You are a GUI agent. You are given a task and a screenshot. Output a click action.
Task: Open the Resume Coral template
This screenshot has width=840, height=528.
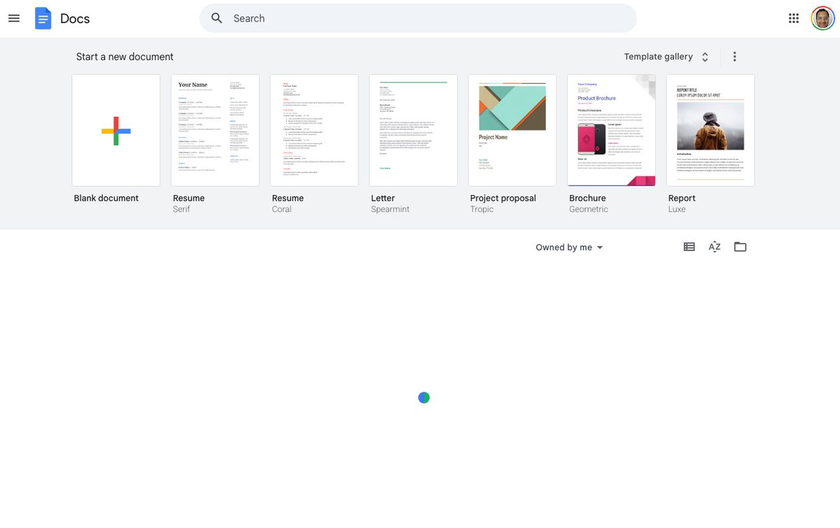coord(314,130)
